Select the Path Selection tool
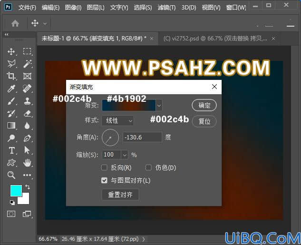The width and height of the screenshot is (301, 245). coord(27,150)
